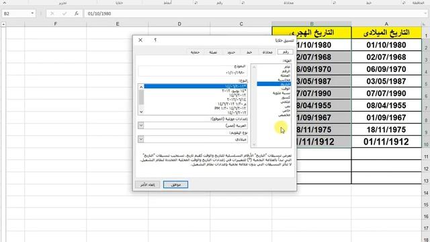Click cell A9 with 18/11/1975
Screen dimensions: 430x242
pyautogui.click(x=386, y=130)
